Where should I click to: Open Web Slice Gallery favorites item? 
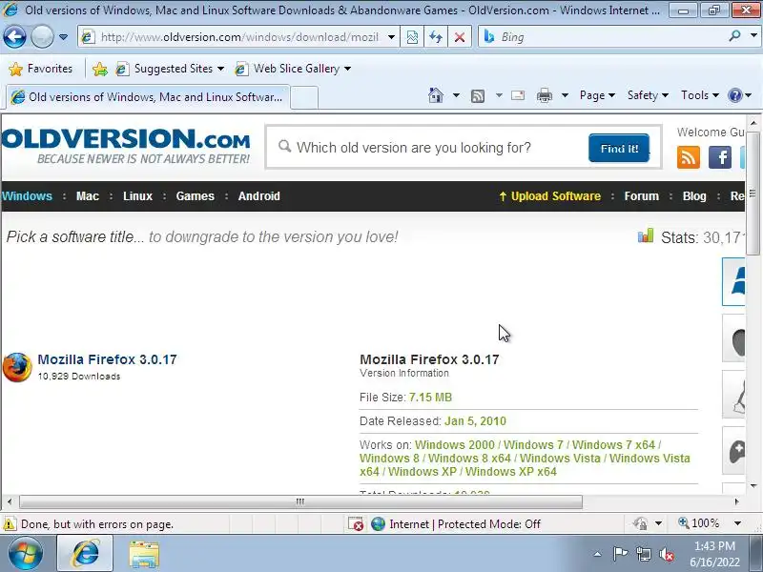(293, 69)
